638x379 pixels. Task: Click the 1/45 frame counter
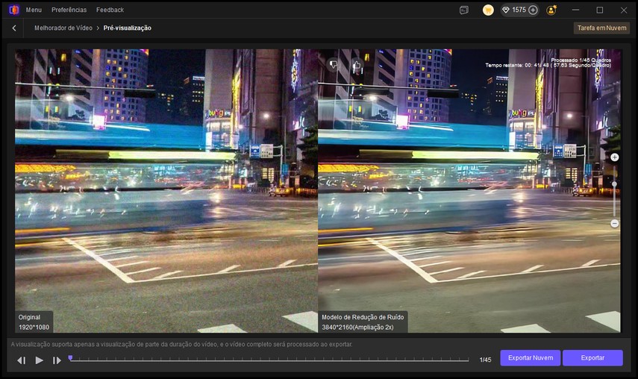click(x=485, y=360)
